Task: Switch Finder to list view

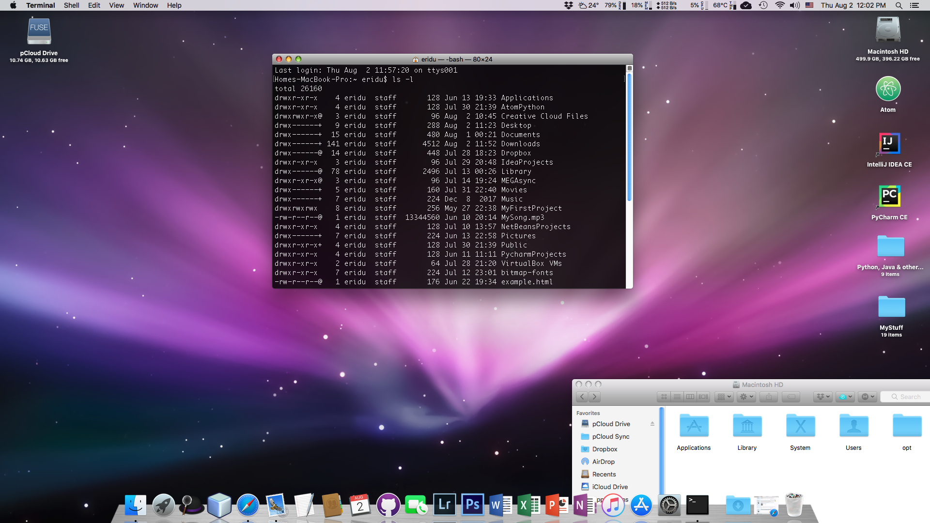Action: [677, 397]
